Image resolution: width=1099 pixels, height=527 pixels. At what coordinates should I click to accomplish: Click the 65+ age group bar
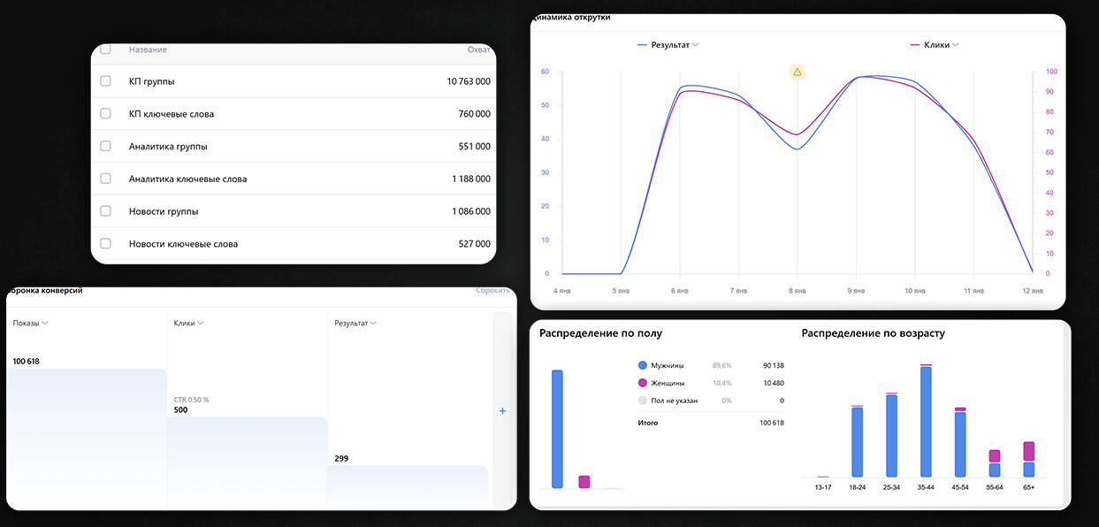[x=1028, y=460]
